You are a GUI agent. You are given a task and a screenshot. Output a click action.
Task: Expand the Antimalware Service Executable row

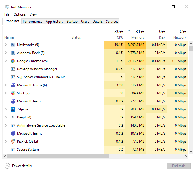point(6,125)
